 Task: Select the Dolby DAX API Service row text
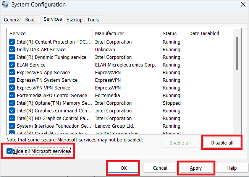(x=41, y=50)
